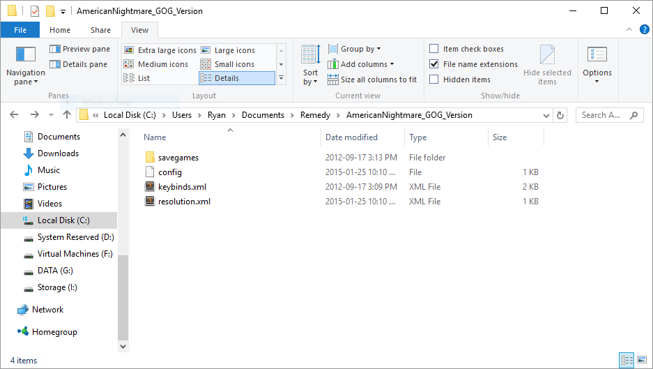This screenshot has height=369, width=653.
Task: Switch layout to Medium icons
Action: point(156,64)
